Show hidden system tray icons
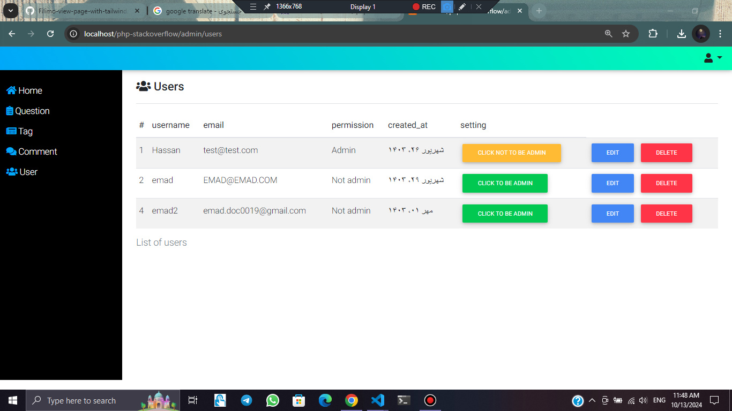The height and width of the screenshot is (411, 732). (592, 400)
